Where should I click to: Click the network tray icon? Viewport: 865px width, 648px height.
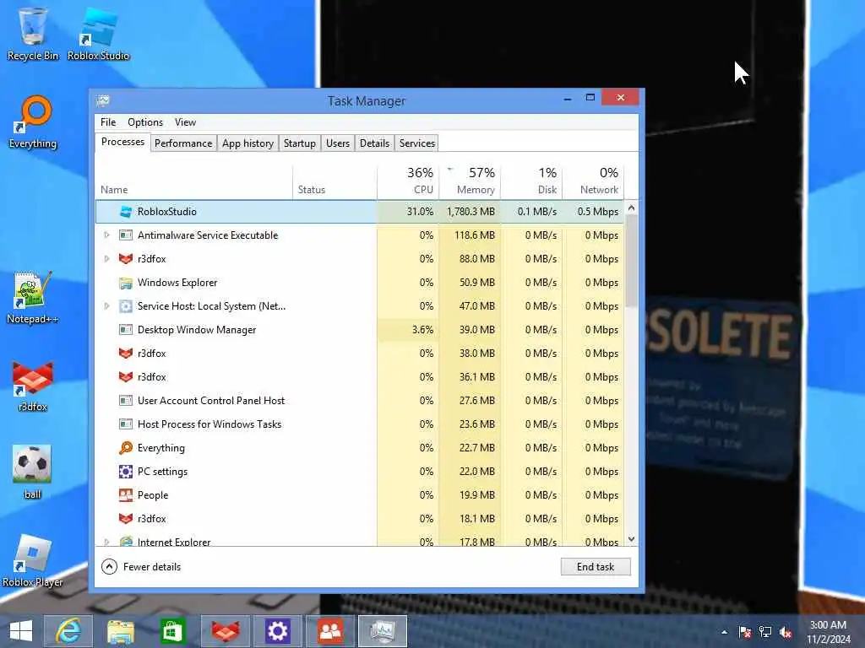point(765,633)
